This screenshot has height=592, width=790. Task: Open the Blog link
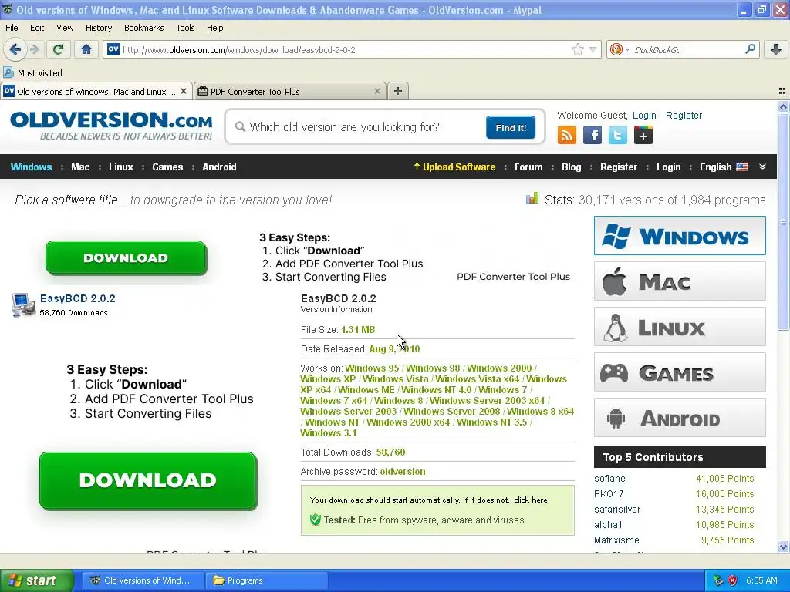pos(572,167)
